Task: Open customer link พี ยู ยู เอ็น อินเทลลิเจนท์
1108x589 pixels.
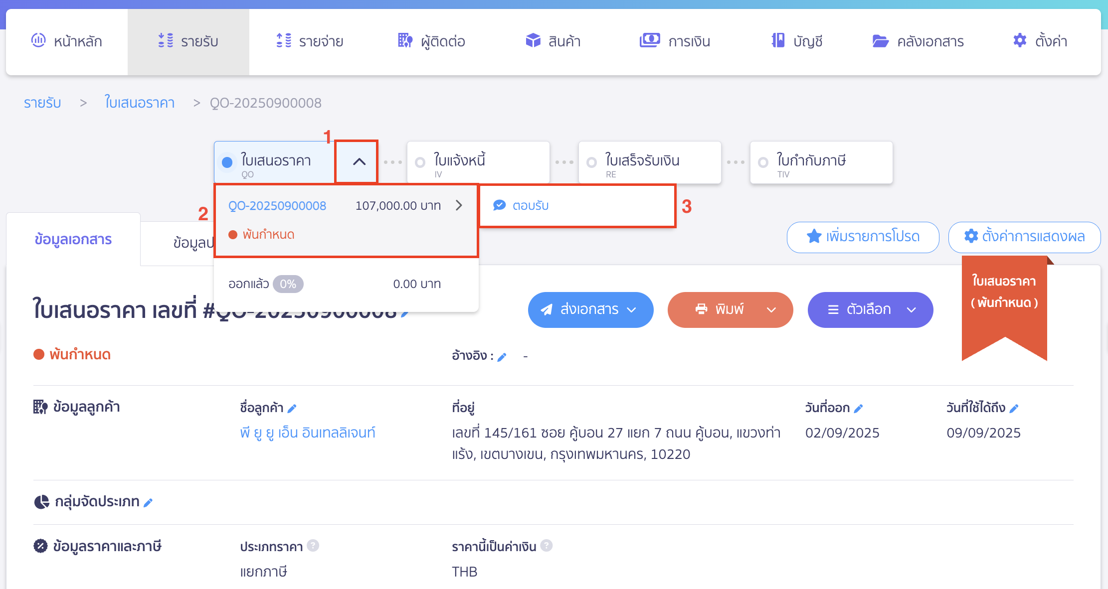Action: [308, 432]
